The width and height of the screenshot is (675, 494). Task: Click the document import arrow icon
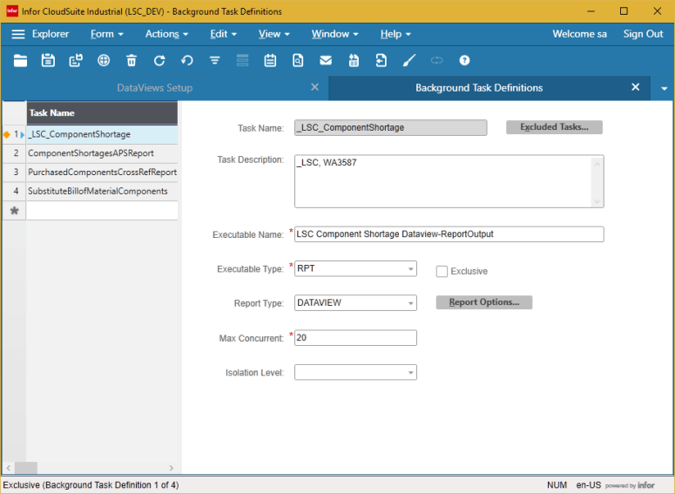point(381,61)
